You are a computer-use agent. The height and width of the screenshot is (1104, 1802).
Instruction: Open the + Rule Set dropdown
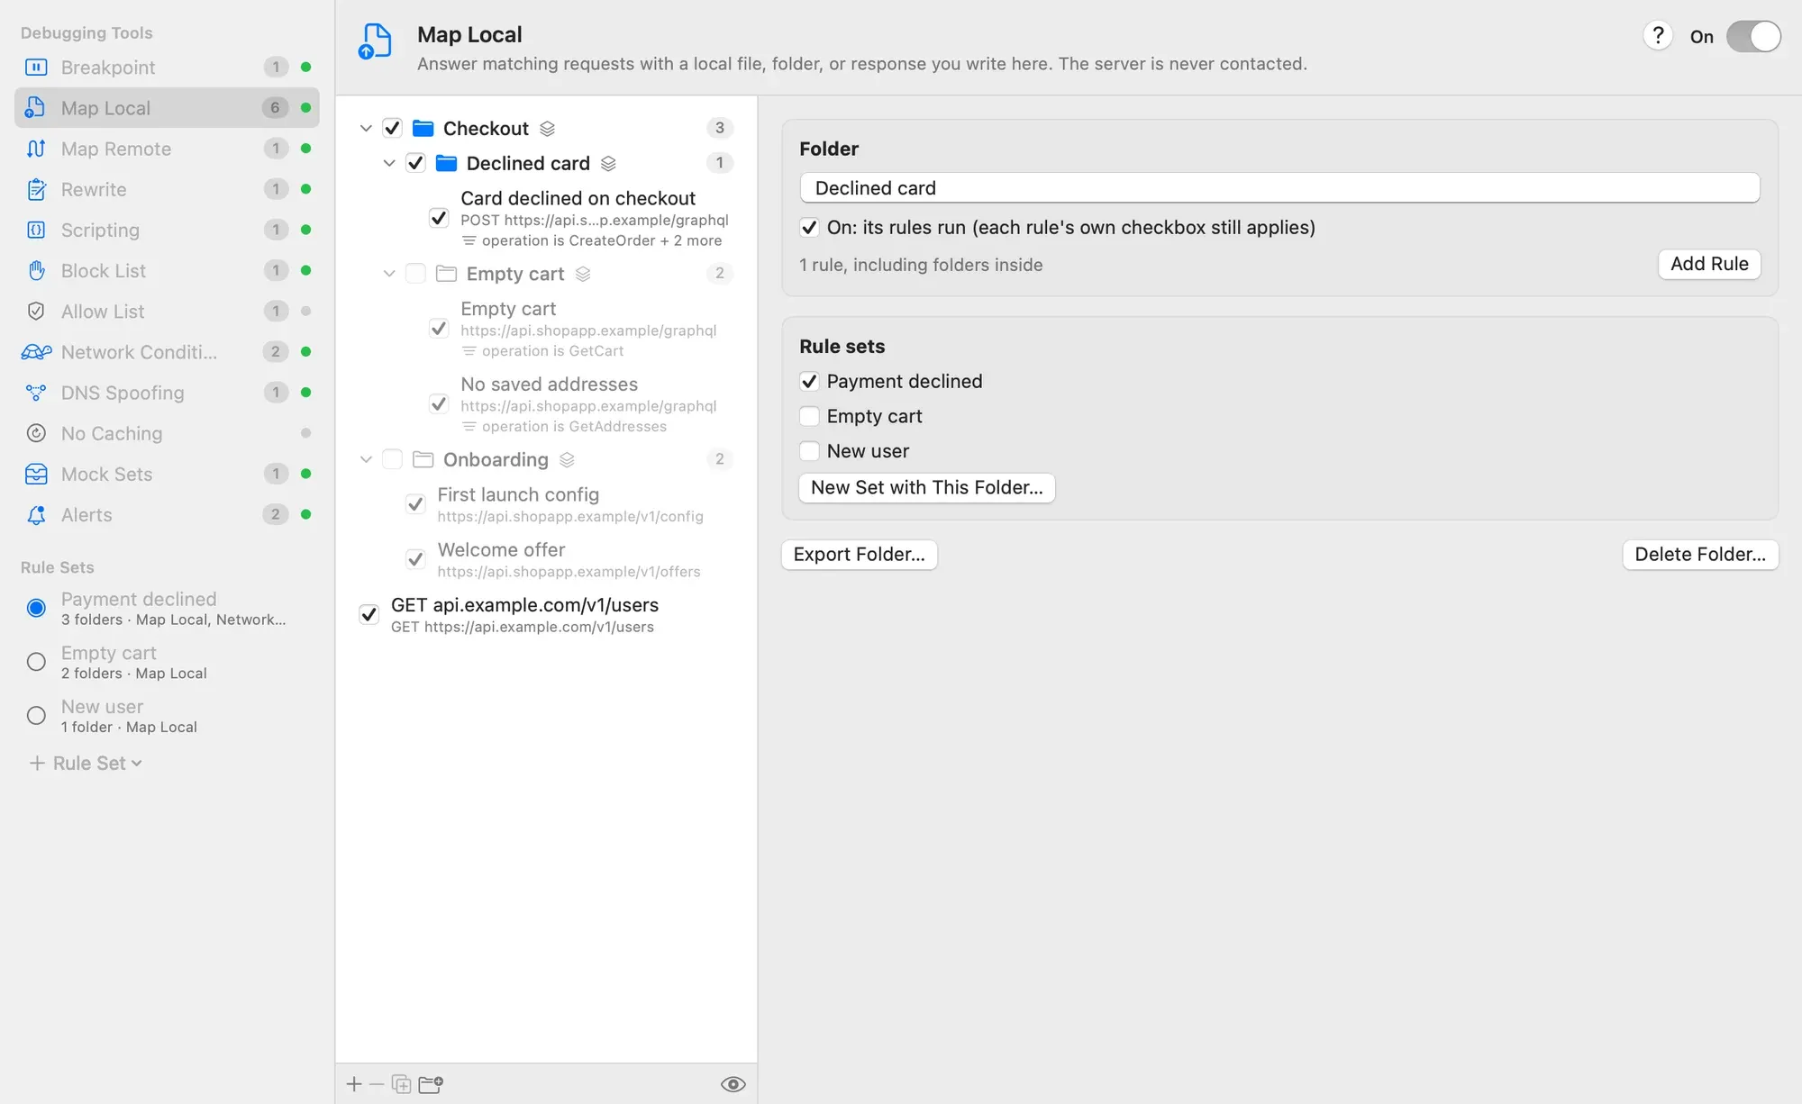click(x=86, y=763)
